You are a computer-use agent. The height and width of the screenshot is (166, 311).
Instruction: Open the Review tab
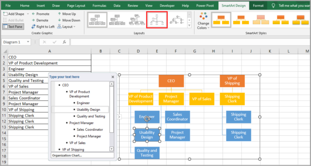[x=133, y=5]
